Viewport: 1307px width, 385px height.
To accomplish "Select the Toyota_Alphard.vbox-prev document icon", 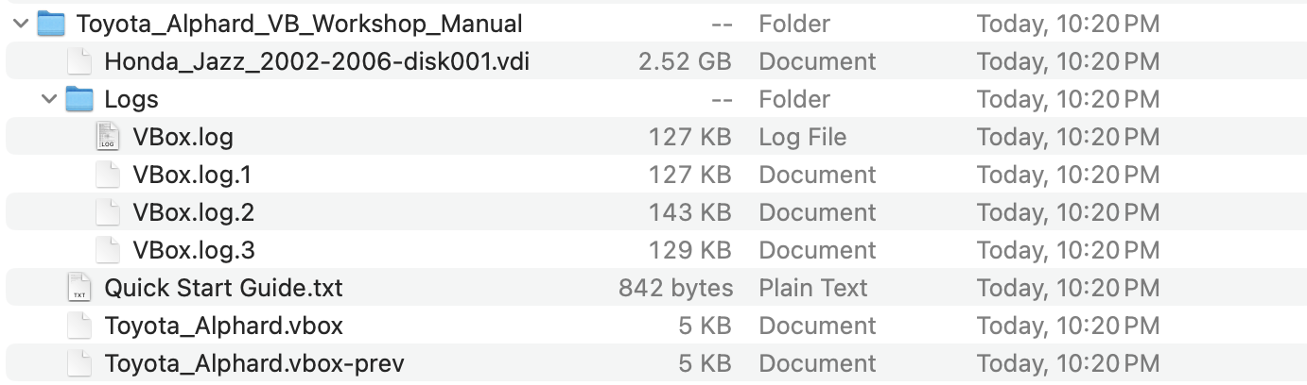I will [79, 363].
